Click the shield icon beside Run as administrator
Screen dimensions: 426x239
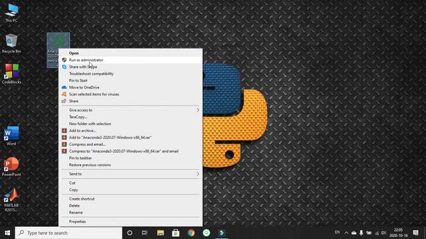[x=64, y=60]
